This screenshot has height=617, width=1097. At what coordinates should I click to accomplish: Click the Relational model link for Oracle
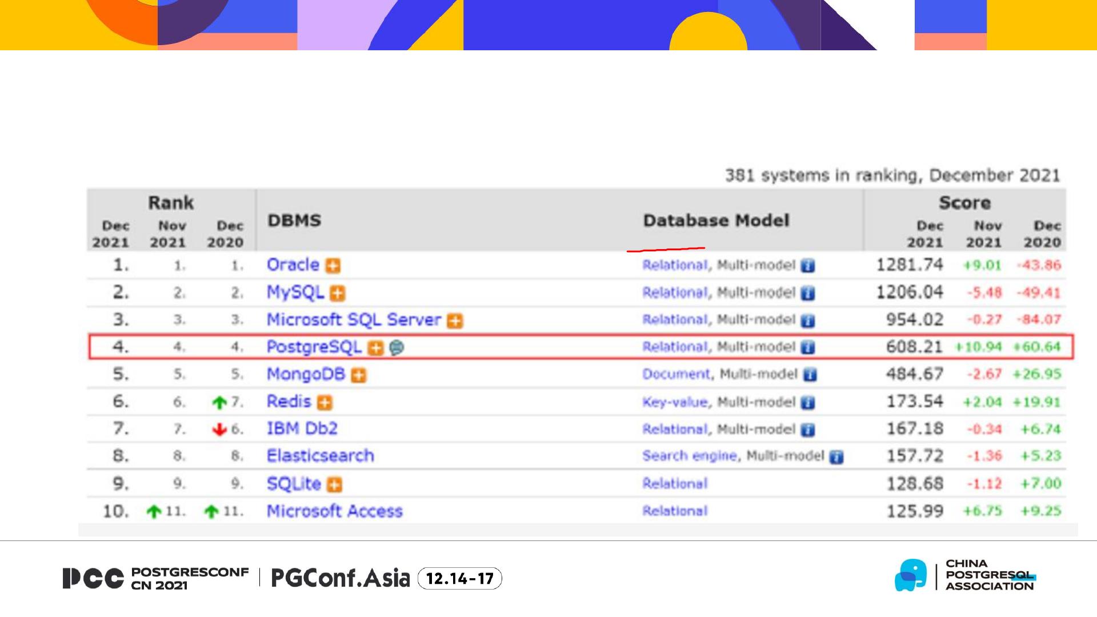pyautogui.click(x=675, y=265)
